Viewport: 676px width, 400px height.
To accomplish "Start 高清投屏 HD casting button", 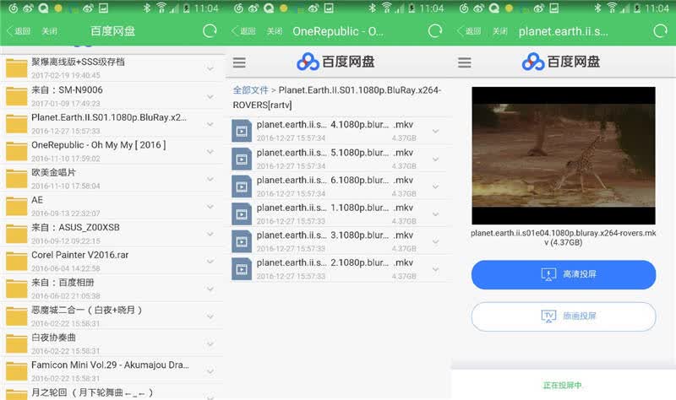I will [x=564, y=274].
